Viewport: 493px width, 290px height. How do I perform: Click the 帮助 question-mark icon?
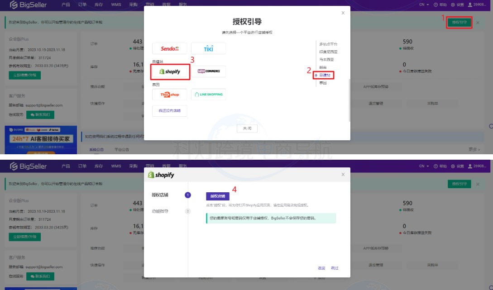tap(435, 5)
